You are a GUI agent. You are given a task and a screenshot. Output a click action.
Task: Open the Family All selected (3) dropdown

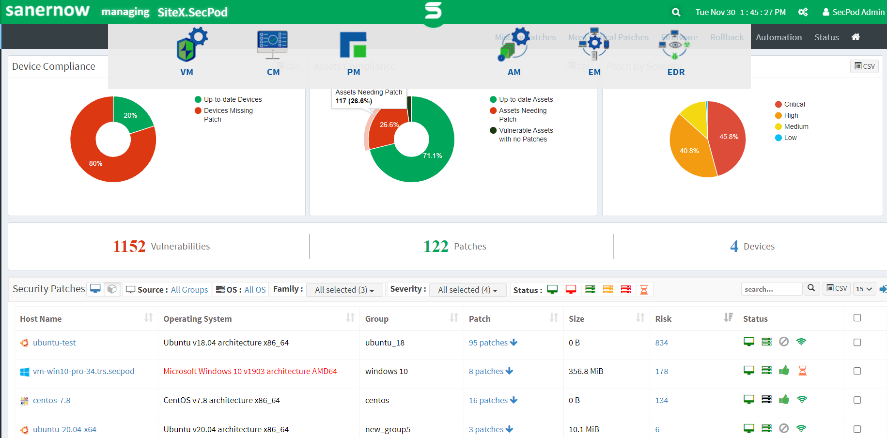[x=344, y=290]
